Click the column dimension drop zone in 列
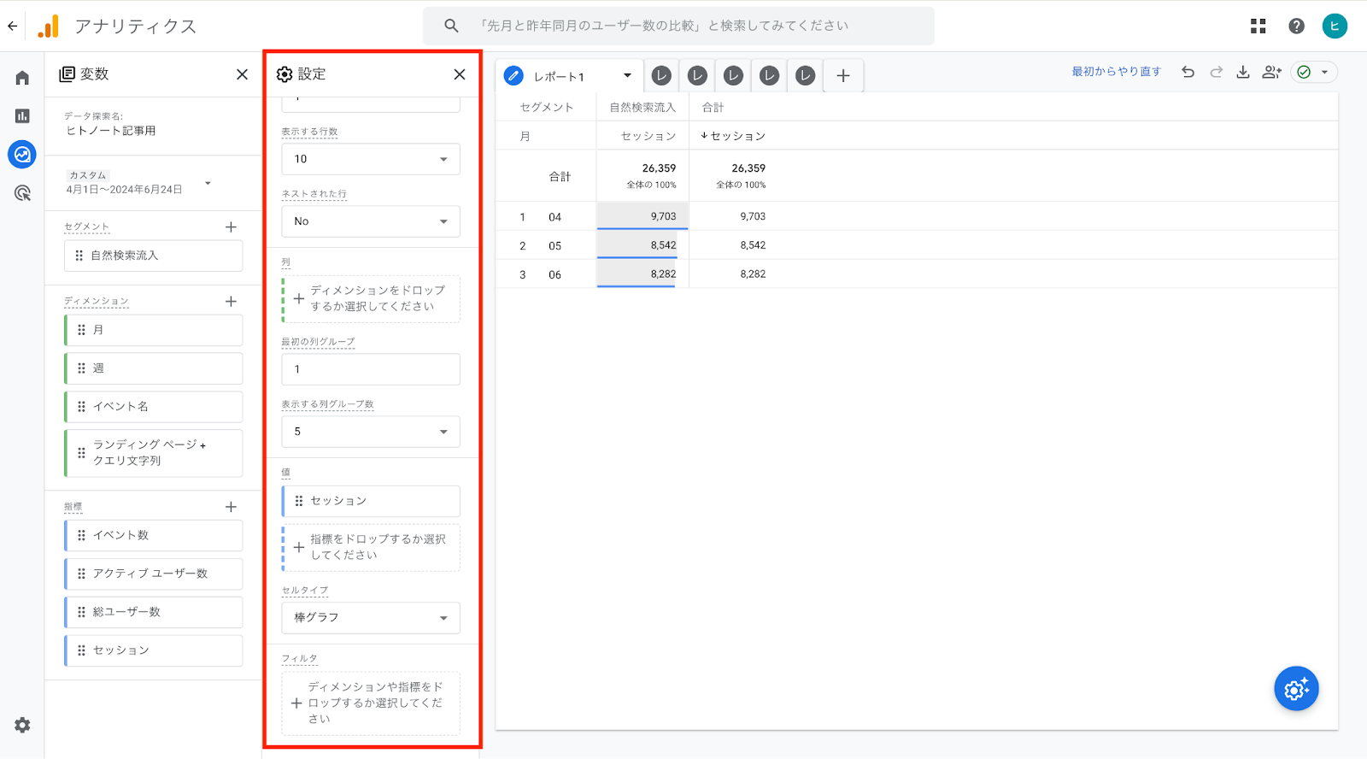 (x=371, y=298)
